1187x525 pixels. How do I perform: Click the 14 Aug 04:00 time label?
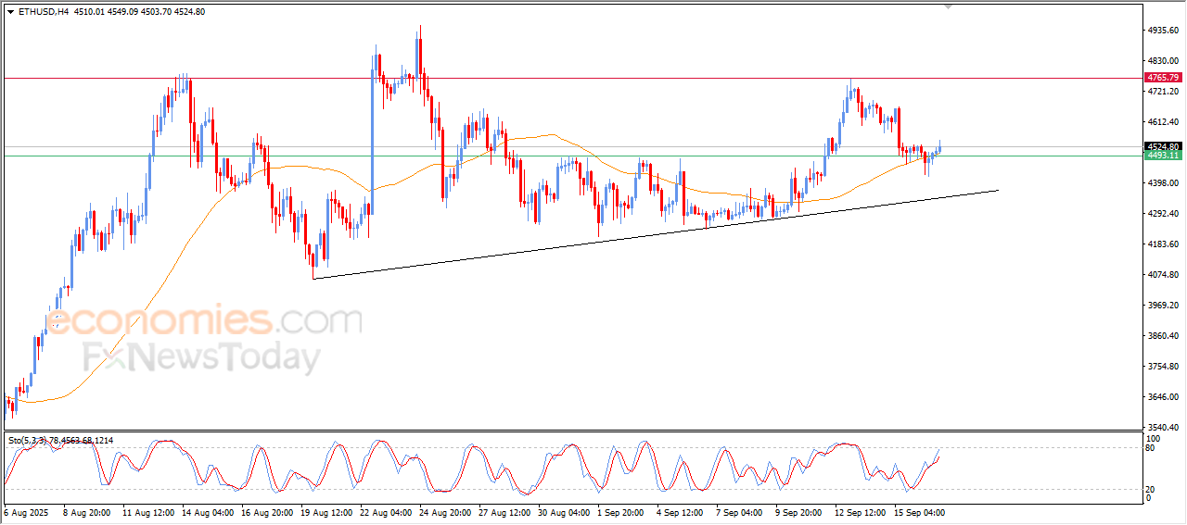(207, 512)
